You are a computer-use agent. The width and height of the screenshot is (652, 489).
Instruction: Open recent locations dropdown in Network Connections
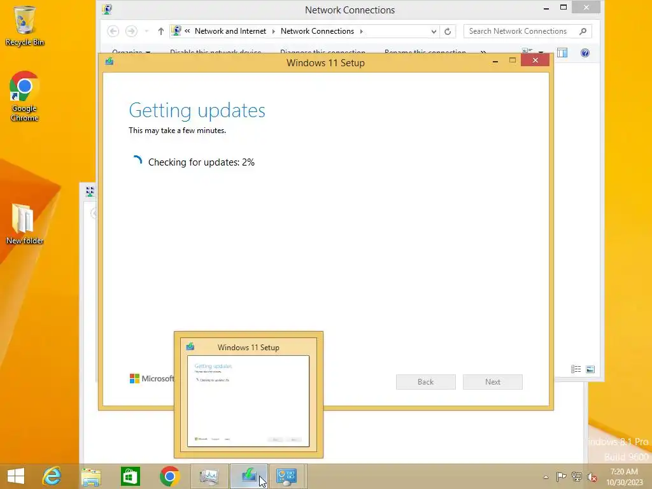pos(146,31)
